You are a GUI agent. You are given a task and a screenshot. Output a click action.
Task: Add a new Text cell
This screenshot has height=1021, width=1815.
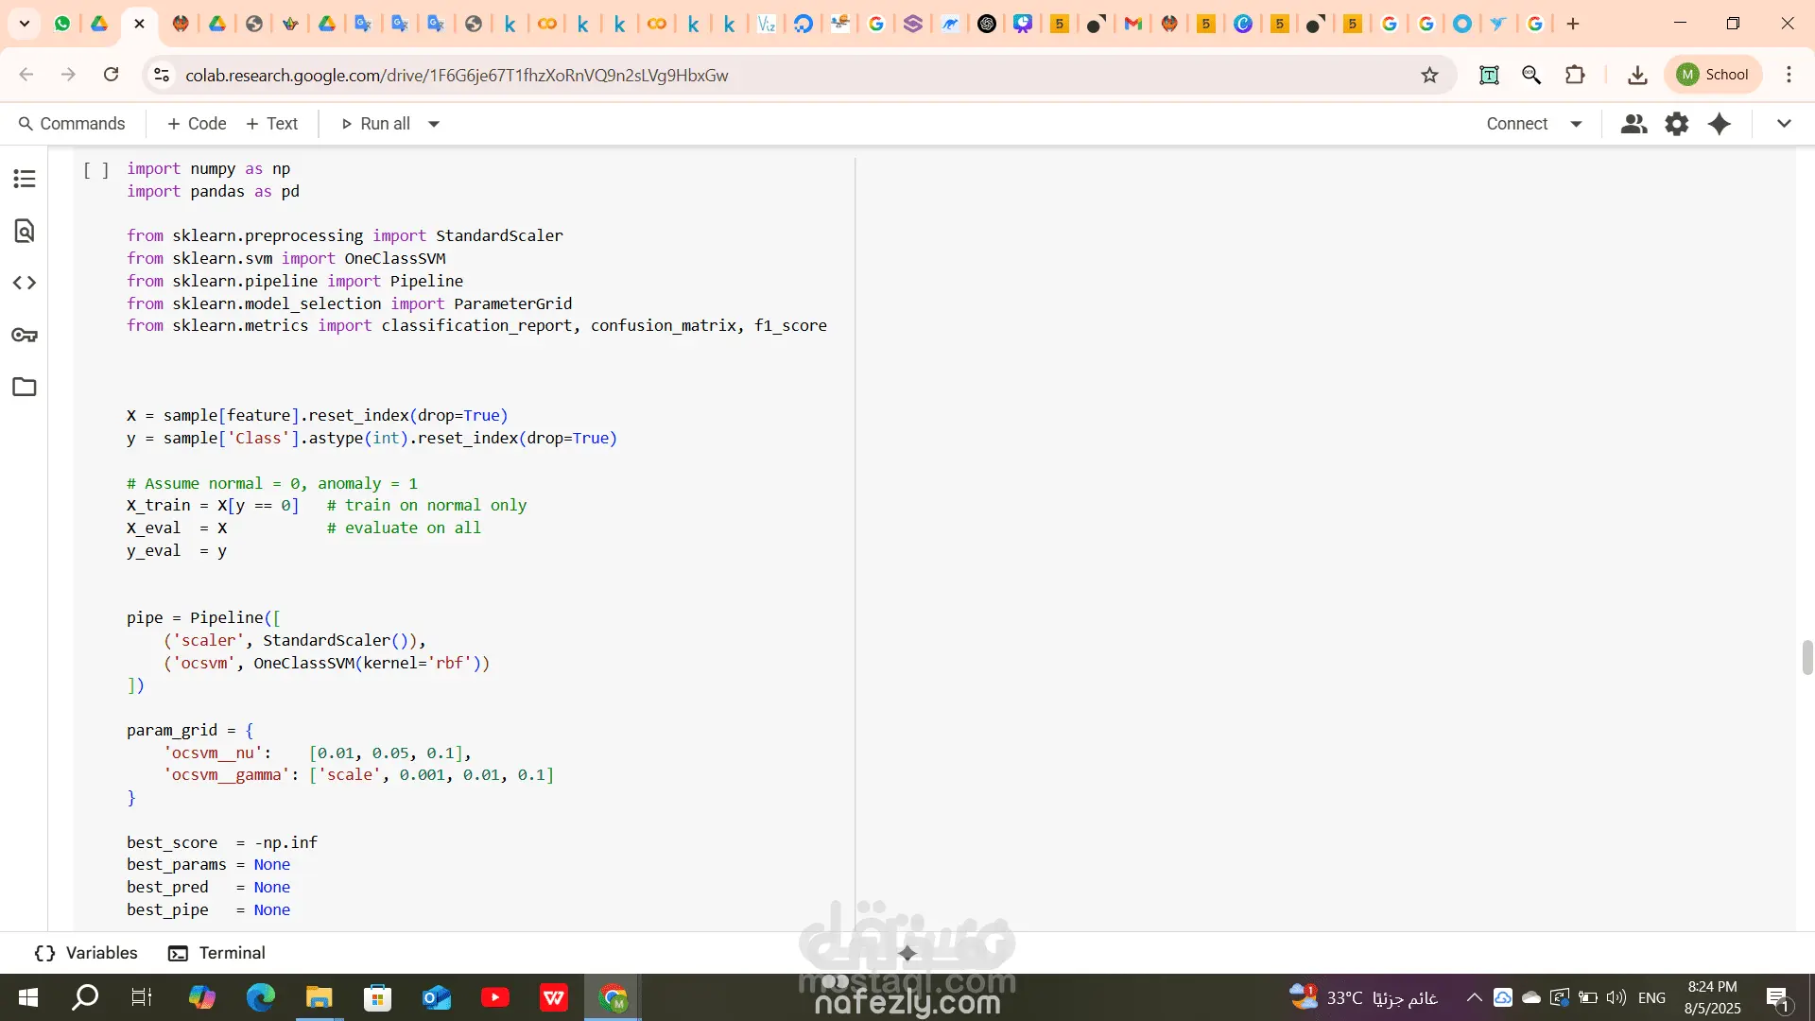coord(272,124)
